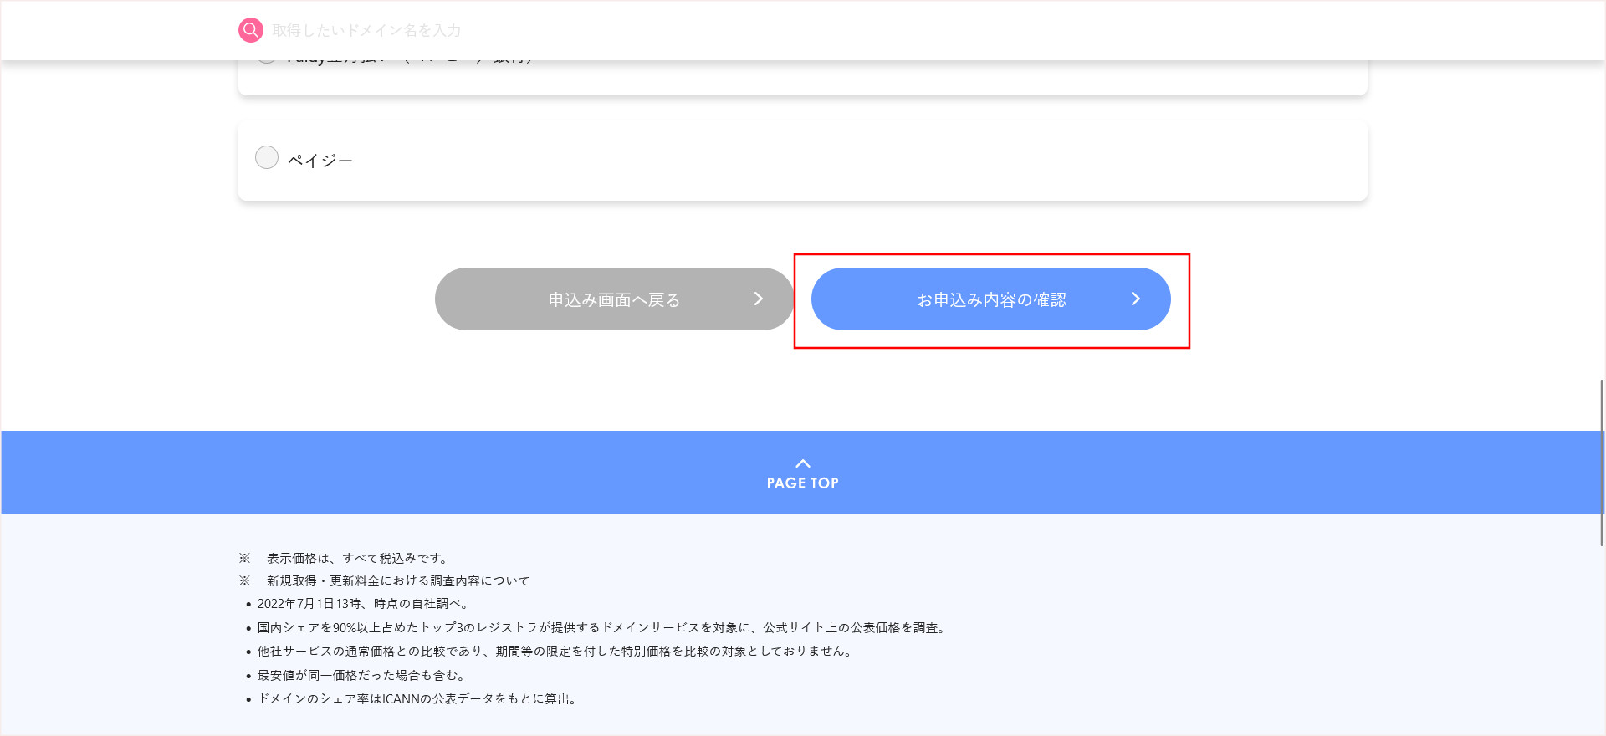Click the text 表示価格は、すべて税込みです。

point(360,558)
